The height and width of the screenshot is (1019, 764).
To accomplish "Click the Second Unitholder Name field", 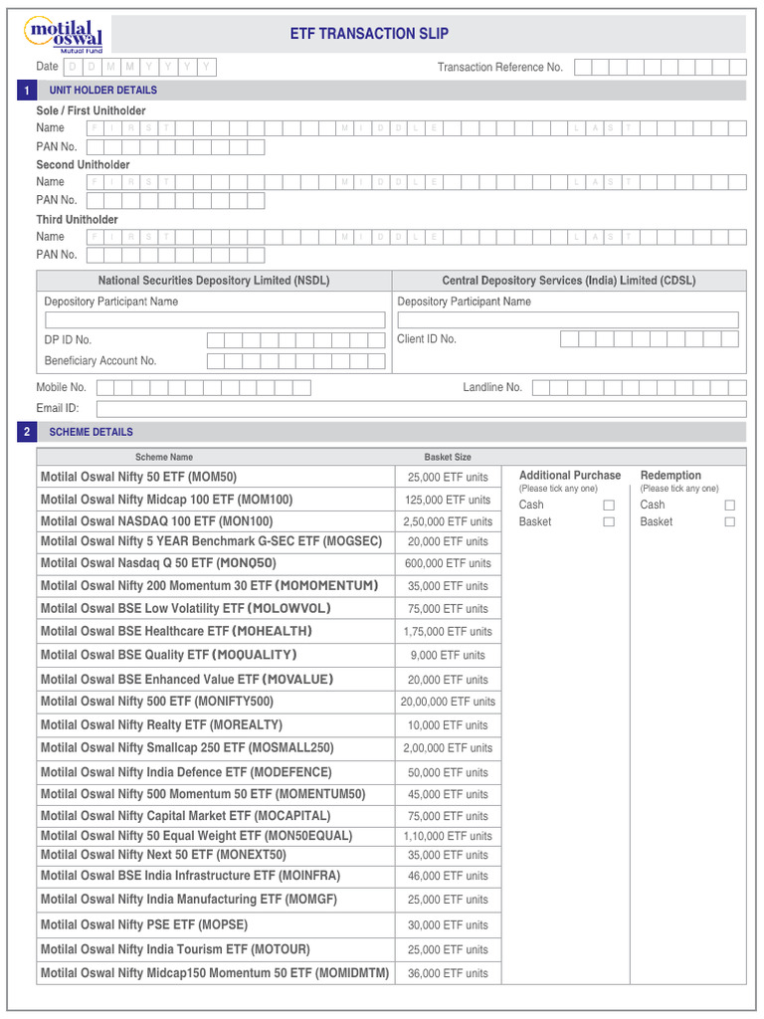I will pos(417,182).
